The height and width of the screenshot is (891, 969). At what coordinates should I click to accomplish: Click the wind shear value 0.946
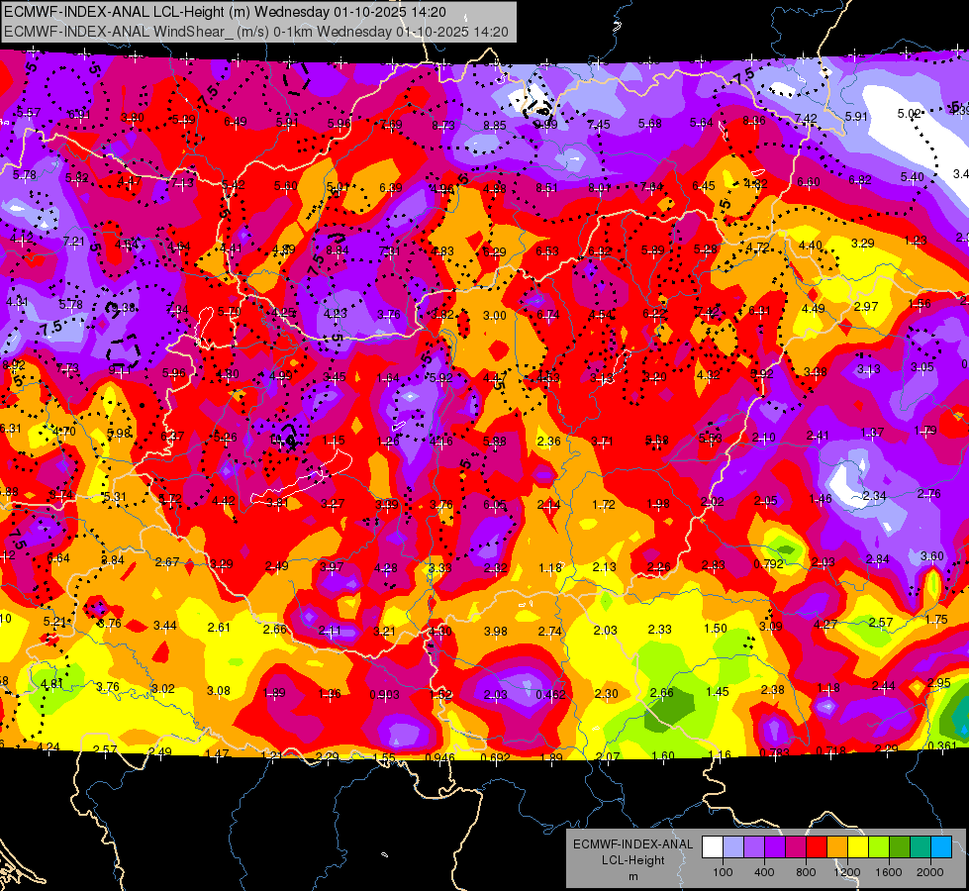coord(440,757)
